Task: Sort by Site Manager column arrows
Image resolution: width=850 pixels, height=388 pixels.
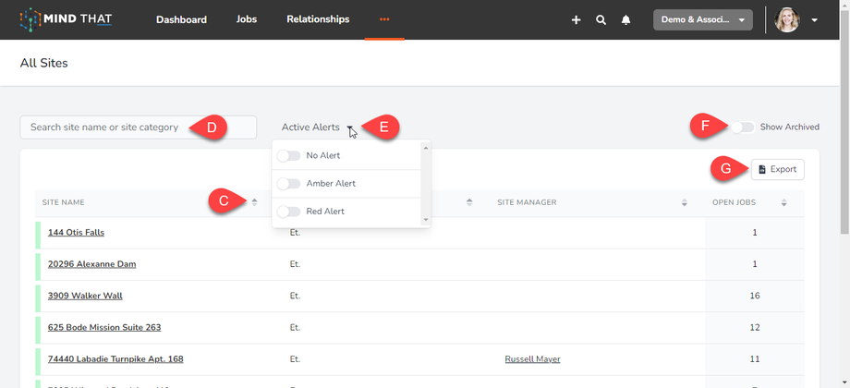Action: pyautogui.click(x=685, y=202)
